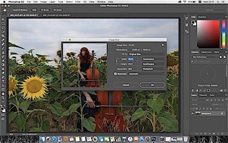Open the Width units dropdown
The height and width of the screenshot is (143, 228).
coord(153,59)
